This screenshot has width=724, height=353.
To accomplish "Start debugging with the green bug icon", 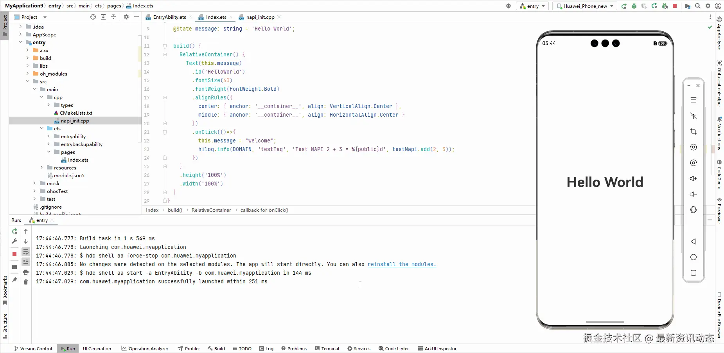I will click(x=634, y=6).
